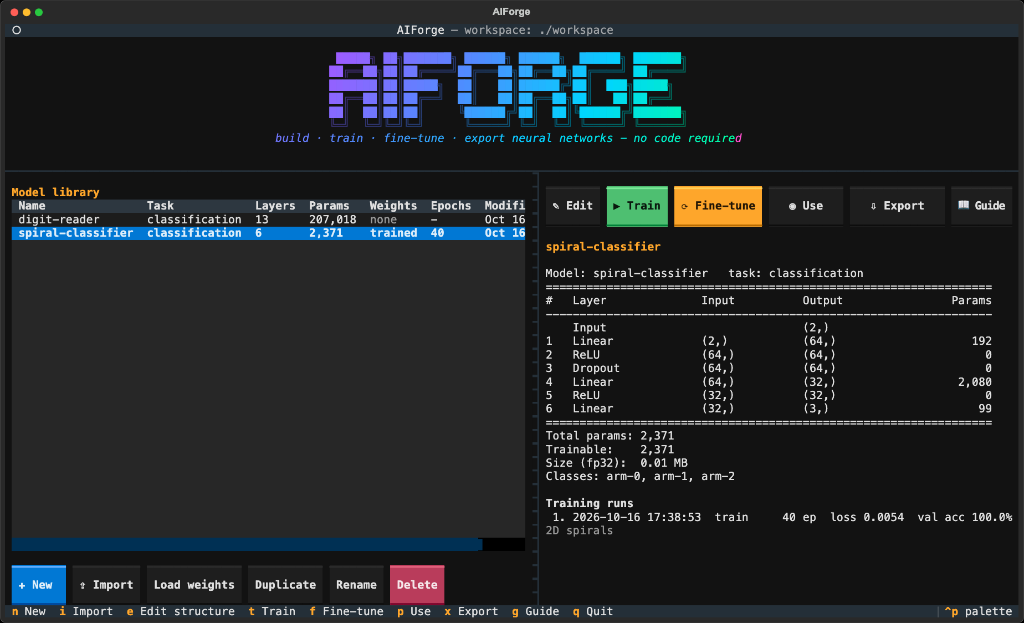This screenshot has height=623, width=1024.
Task: Click the 'Classes: arm-0, arm-1, arm-2' line
Action: tap(640, 476)
